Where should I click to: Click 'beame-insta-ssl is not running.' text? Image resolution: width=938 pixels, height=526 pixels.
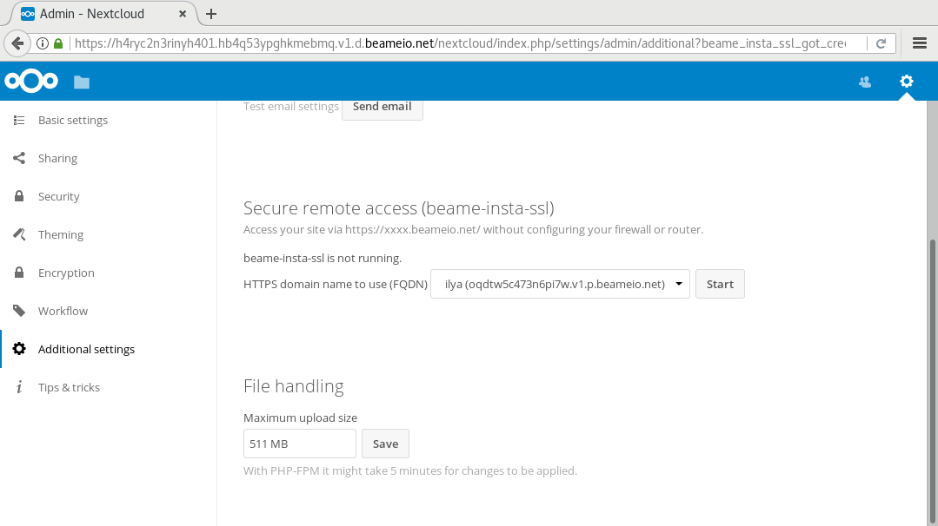point(323,259)
